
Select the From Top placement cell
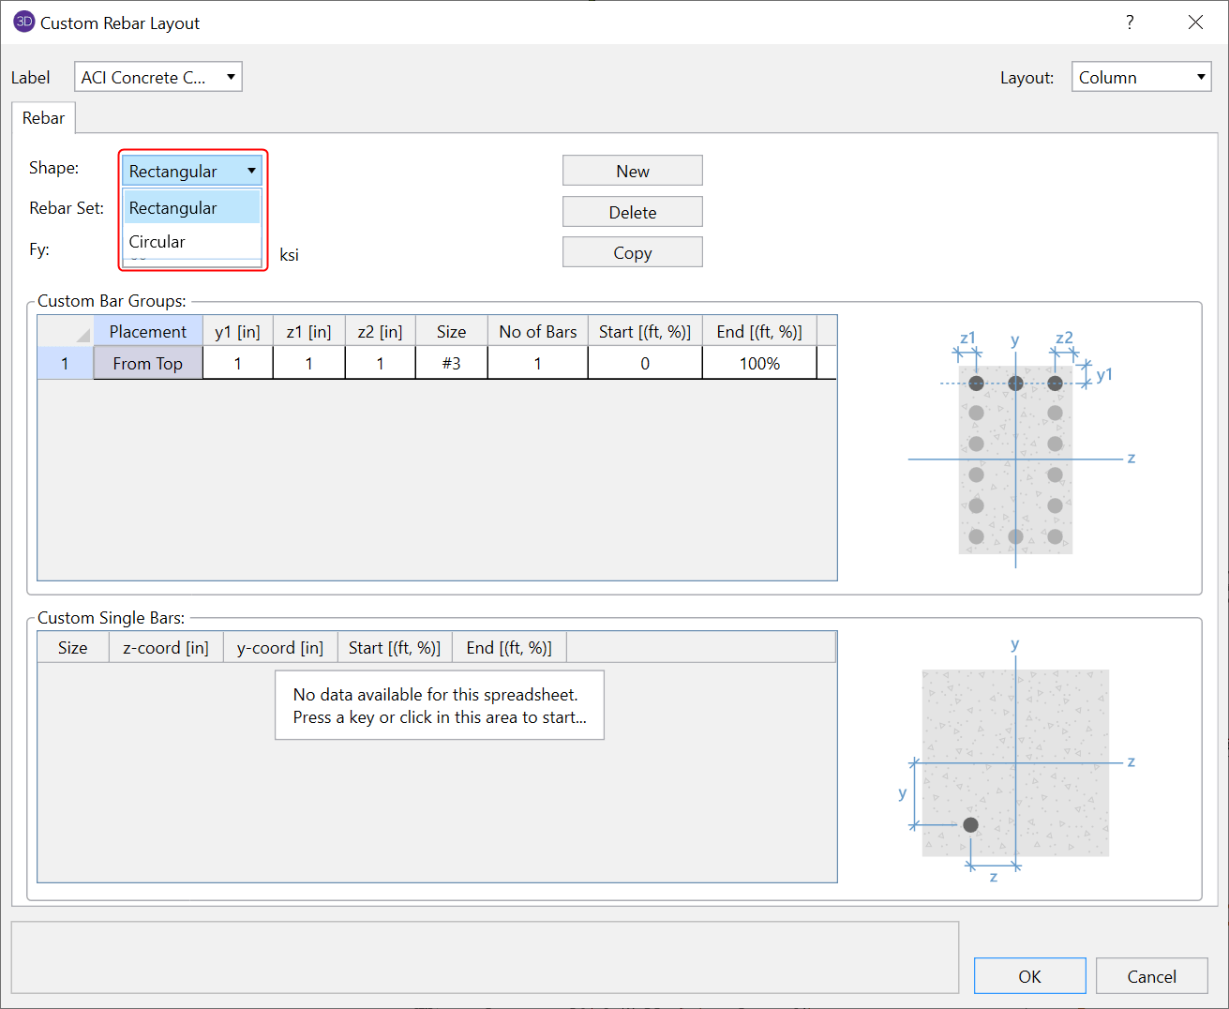pyautogui.click(x=148, y=364)
